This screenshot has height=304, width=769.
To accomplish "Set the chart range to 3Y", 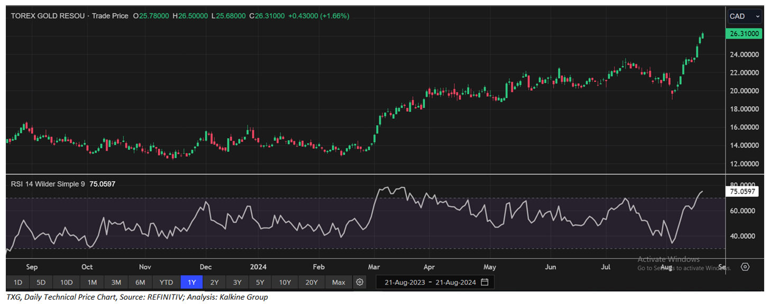I will [237, 282].
